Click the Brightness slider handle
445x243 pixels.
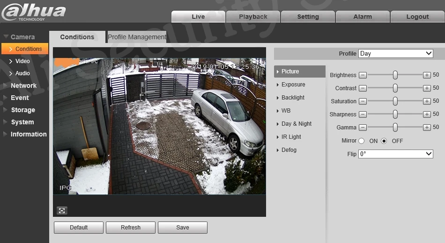point(395,75)
